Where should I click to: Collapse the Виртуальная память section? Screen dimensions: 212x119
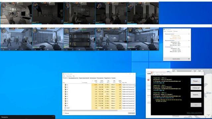click(189, 40)
